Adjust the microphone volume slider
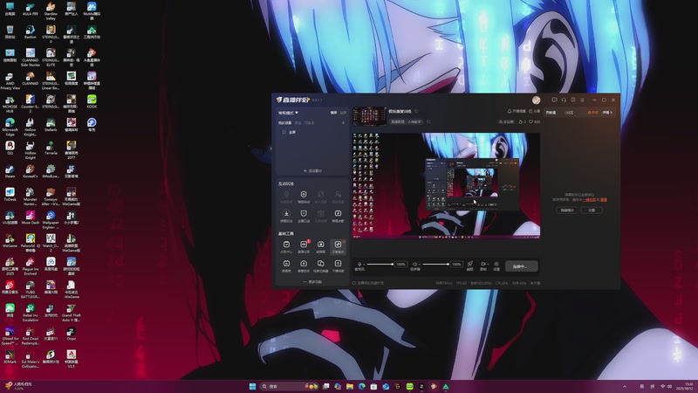 [x=380, y=265]
